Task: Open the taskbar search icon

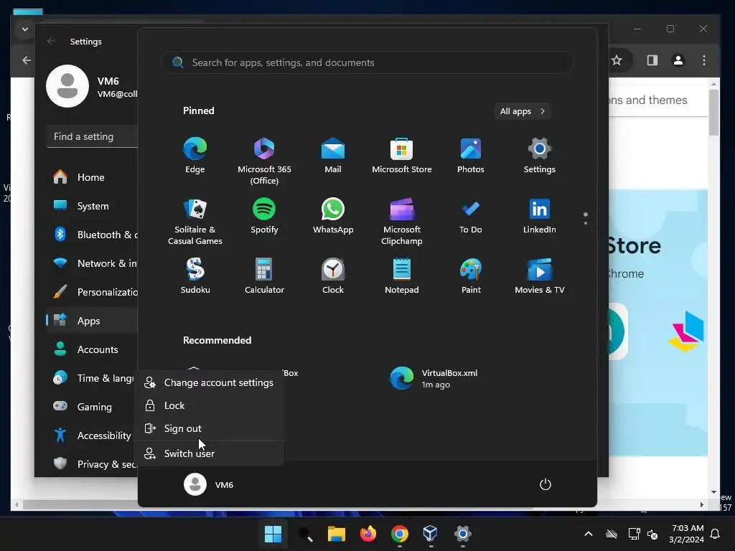Action: pos(305,534)
